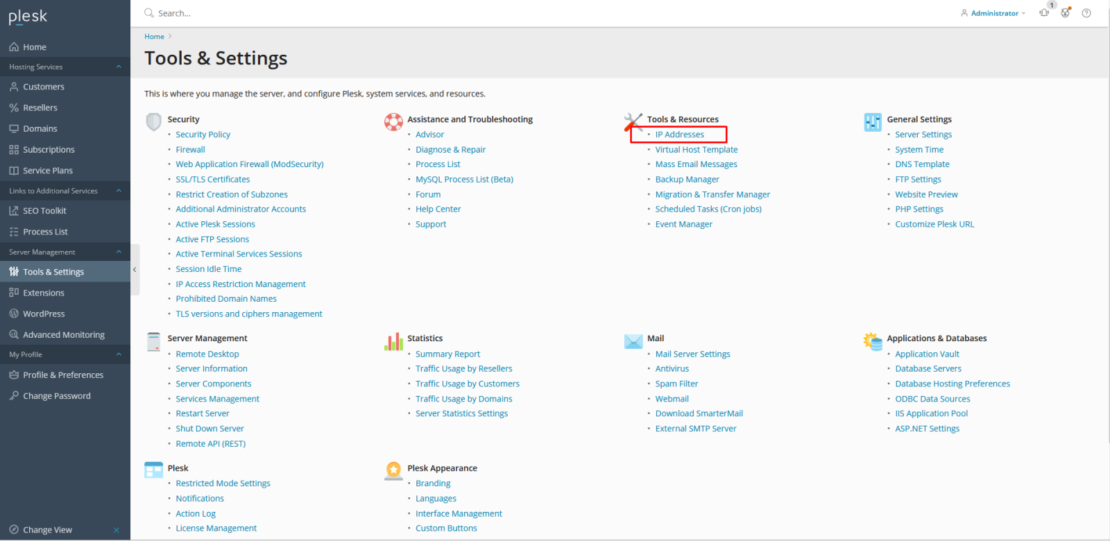
Task: Click the Security shield icon
Action: pyautogui.click(x=153, y=122)
